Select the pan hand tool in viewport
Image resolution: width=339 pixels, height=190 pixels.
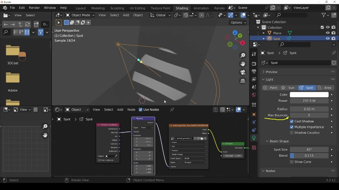[x=243, y=64]
